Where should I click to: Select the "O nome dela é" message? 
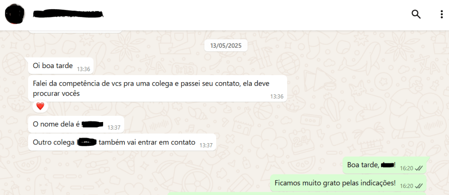[76, 124]
